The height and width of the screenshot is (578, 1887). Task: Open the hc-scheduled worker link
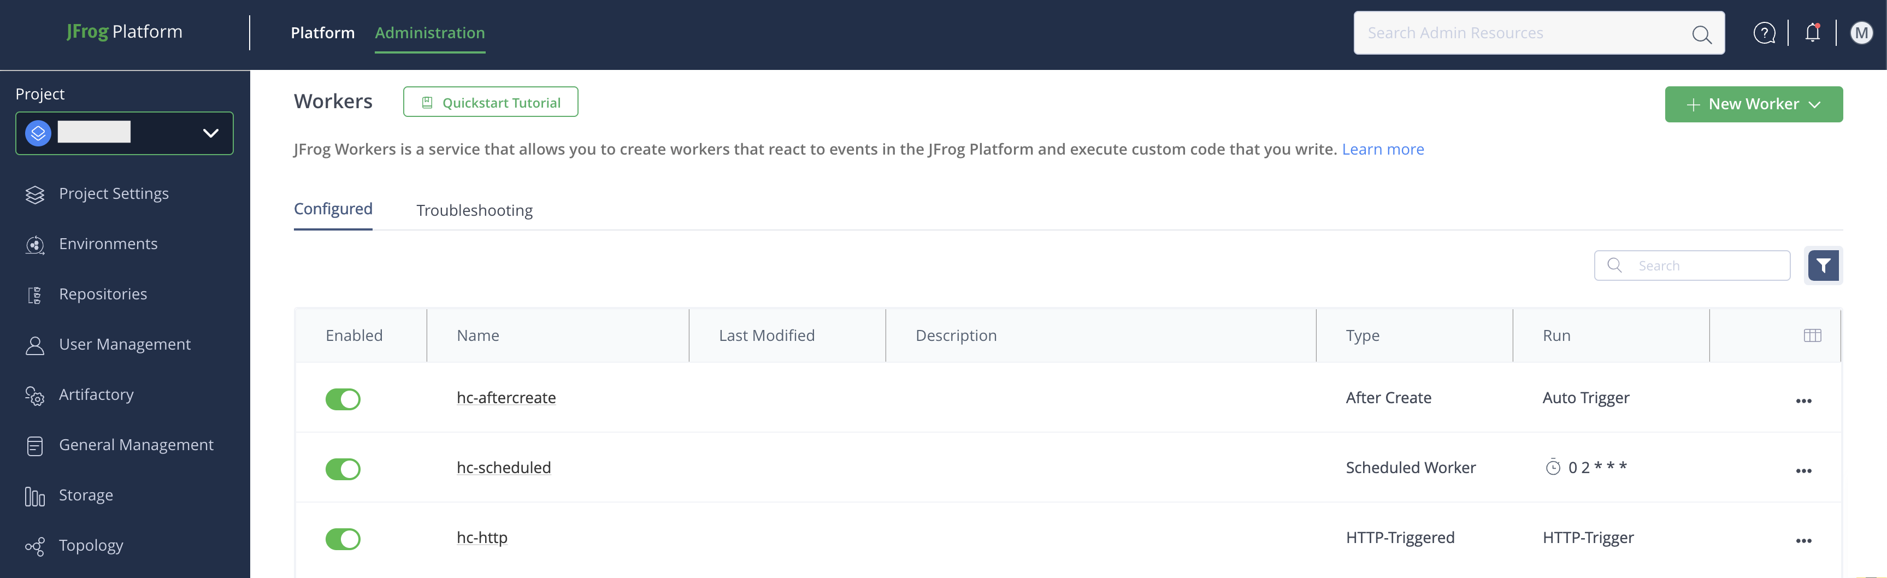[503, 468]
